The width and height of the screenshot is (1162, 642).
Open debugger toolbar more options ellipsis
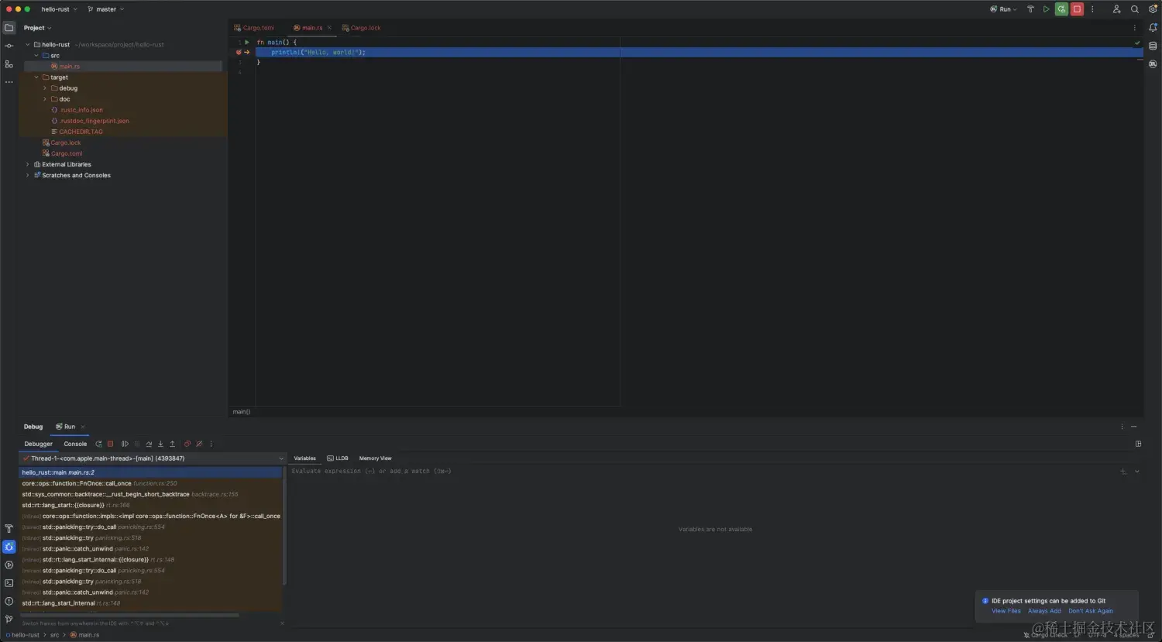[211, 444]
